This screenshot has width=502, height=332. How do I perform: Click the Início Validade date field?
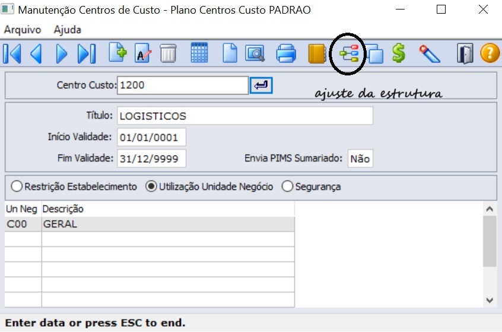pos(151,137)
